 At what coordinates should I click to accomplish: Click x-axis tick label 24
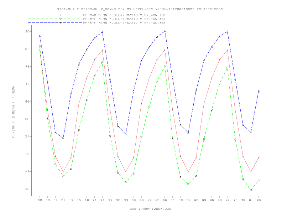[102, 200]
